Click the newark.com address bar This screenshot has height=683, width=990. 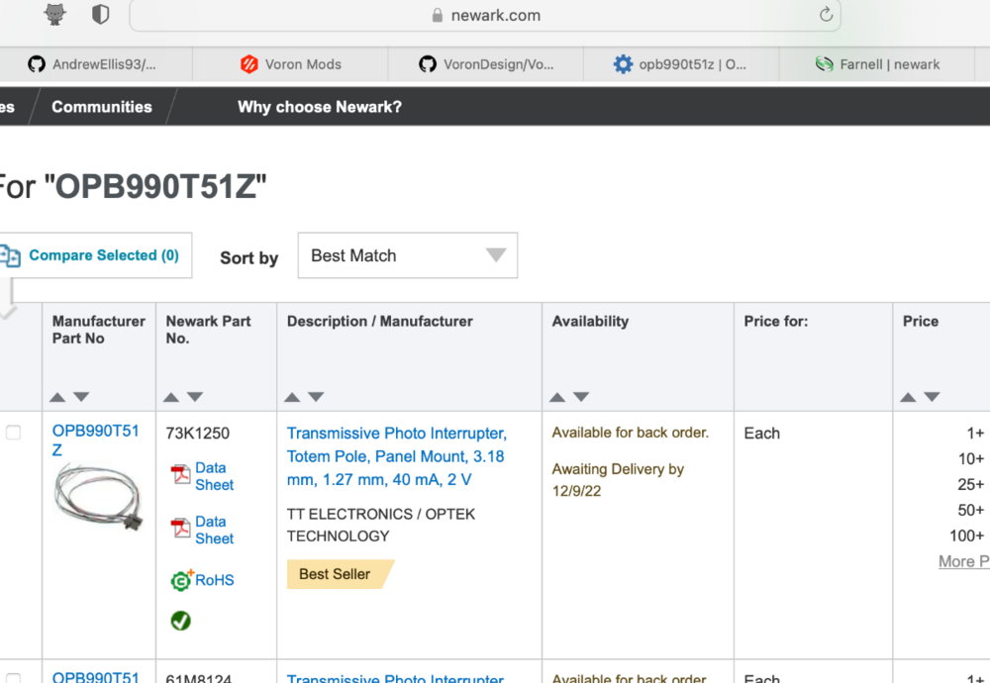tap(485, 15)
